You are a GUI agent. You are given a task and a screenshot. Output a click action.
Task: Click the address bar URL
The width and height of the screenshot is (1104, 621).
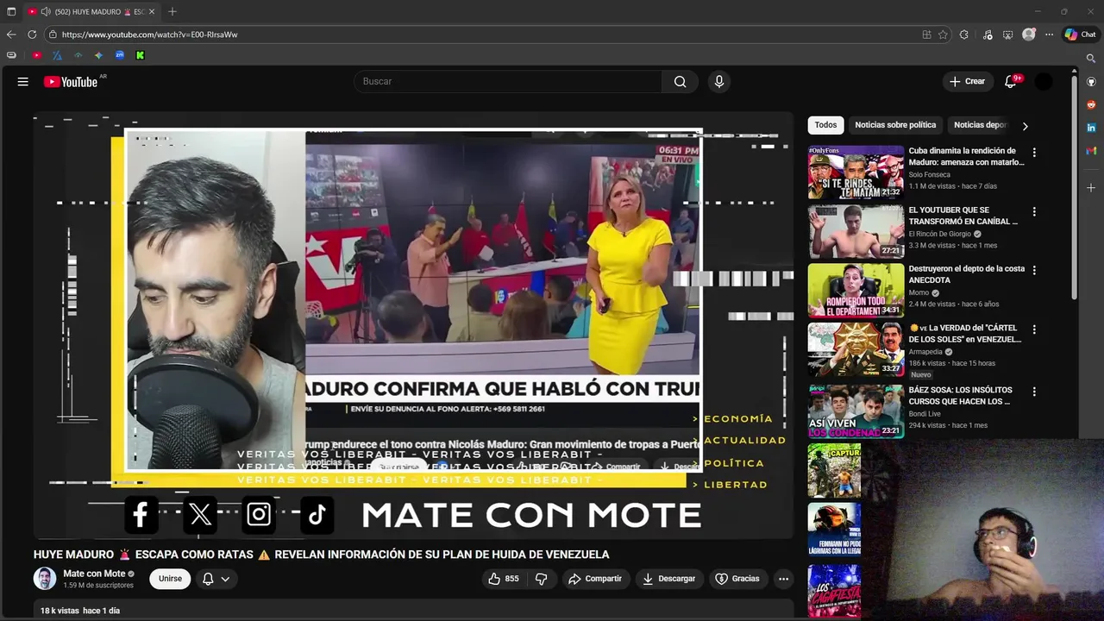(149, 34)
